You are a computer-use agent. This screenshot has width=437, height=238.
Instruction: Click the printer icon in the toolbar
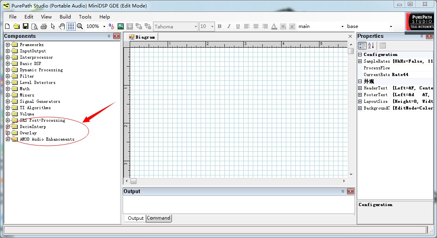(44, 26)
